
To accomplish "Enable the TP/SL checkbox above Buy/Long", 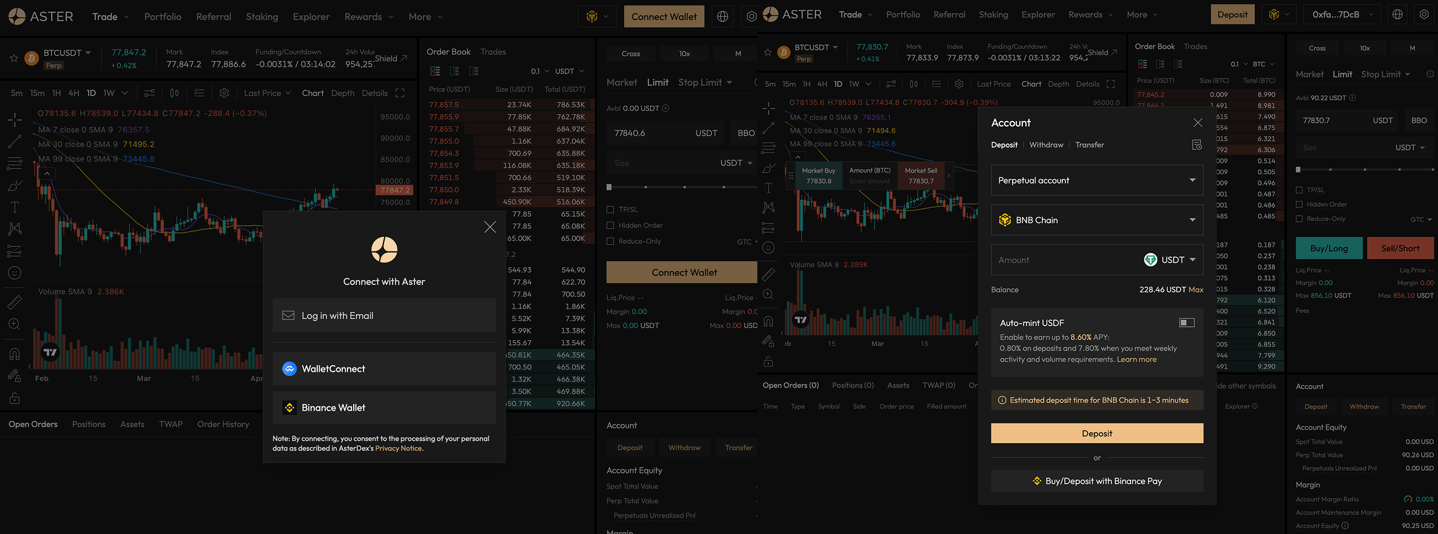I will (1299, 190).
